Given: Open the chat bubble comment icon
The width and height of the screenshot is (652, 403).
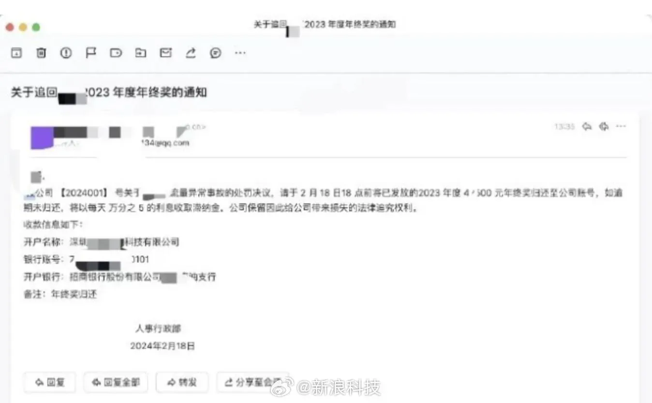Looking at the screenshot, I should point(216,53).
